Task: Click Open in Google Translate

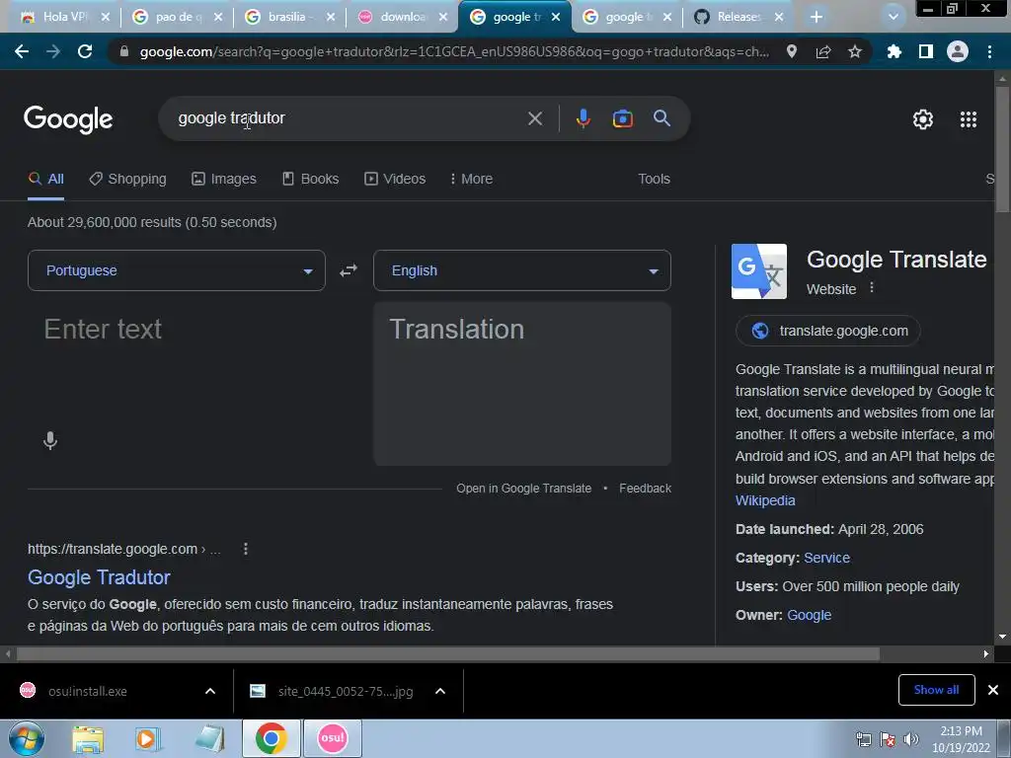Action: (x=523, y=489)
